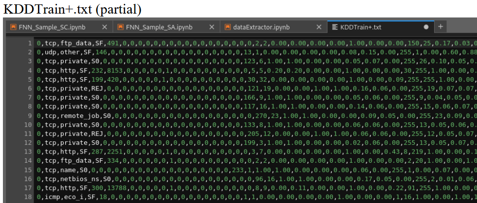Open a new launcher tab with plus button
This screenshot has width=477, height=203.
click(x=440, y=27)
